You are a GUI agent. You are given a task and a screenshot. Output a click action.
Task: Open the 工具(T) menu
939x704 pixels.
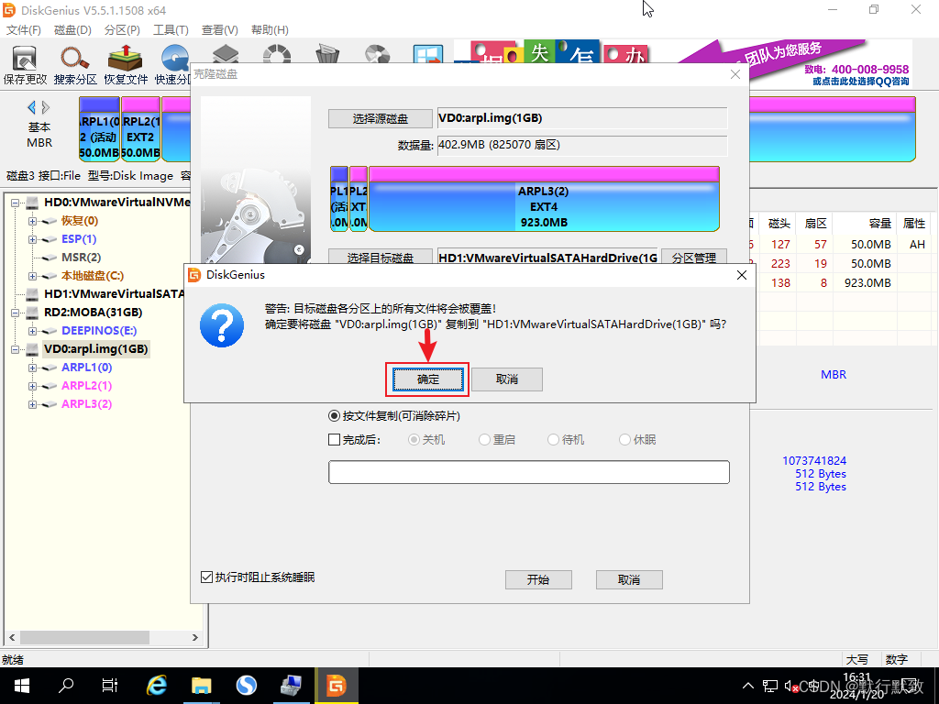pos(171,30)
